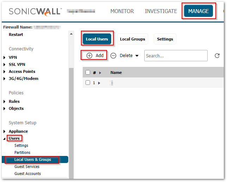The width and height of the screenshot is (227, 182).
Task: Click the plus icon to add user
Action: click(89, 56)
